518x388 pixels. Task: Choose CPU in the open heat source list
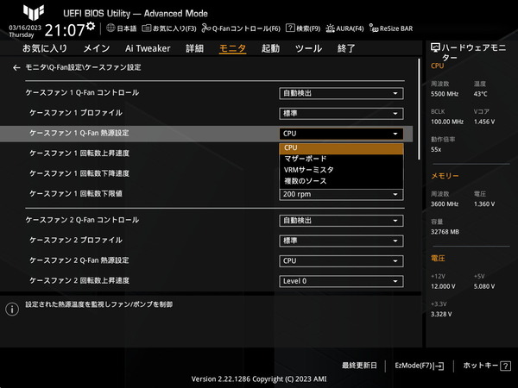point(341,148)
